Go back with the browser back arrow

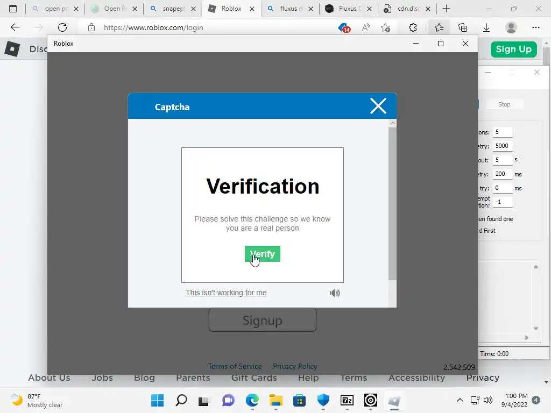(x=15, y=27)
